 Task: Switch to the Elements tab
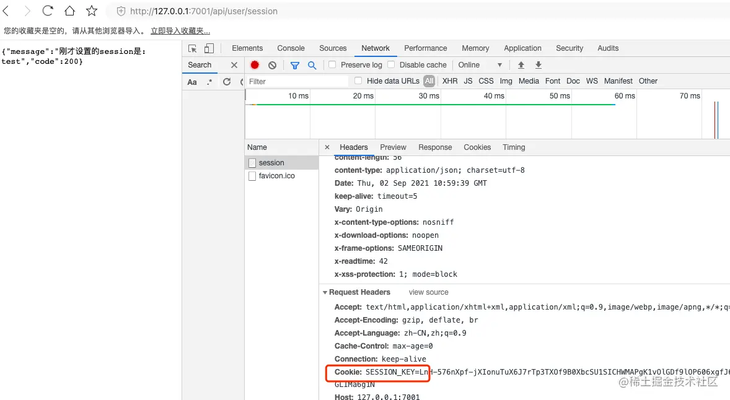(x=247, y=48)
